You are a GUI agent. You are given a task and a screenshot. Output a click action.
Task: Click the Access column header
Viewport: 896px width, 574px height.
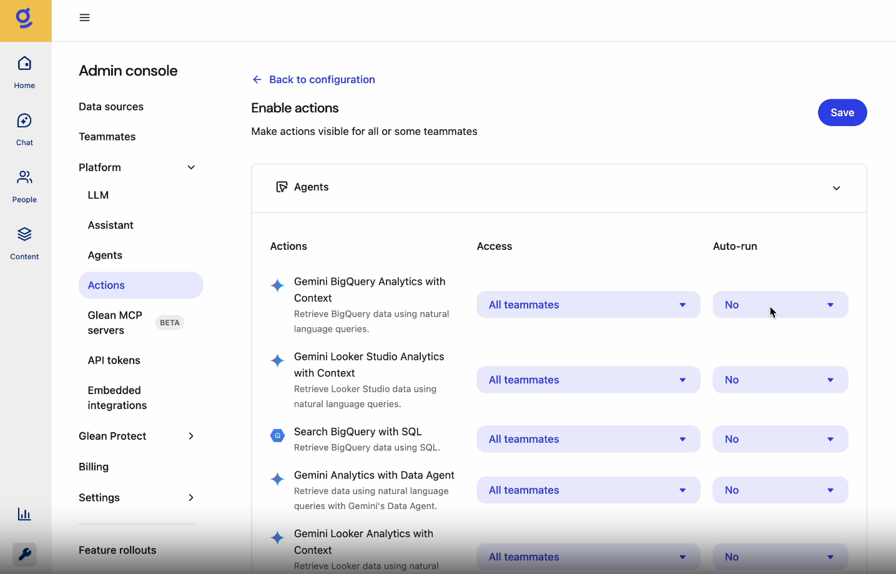[495, 246]
